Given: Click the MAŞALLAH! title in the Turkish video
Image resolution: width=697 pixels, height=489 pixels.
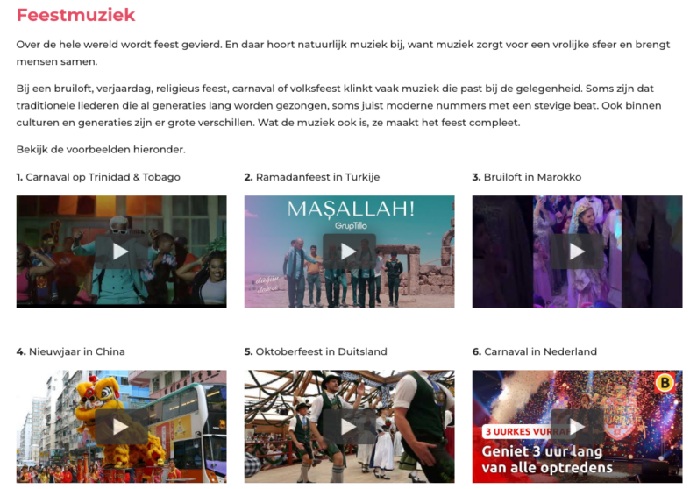Looking at the screenshot, I should tap(351, 209).
